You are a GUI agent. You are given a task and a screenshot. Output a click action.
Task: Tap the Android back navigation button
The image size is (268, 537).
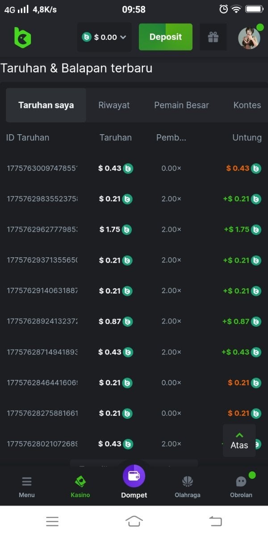pos(216,521)
